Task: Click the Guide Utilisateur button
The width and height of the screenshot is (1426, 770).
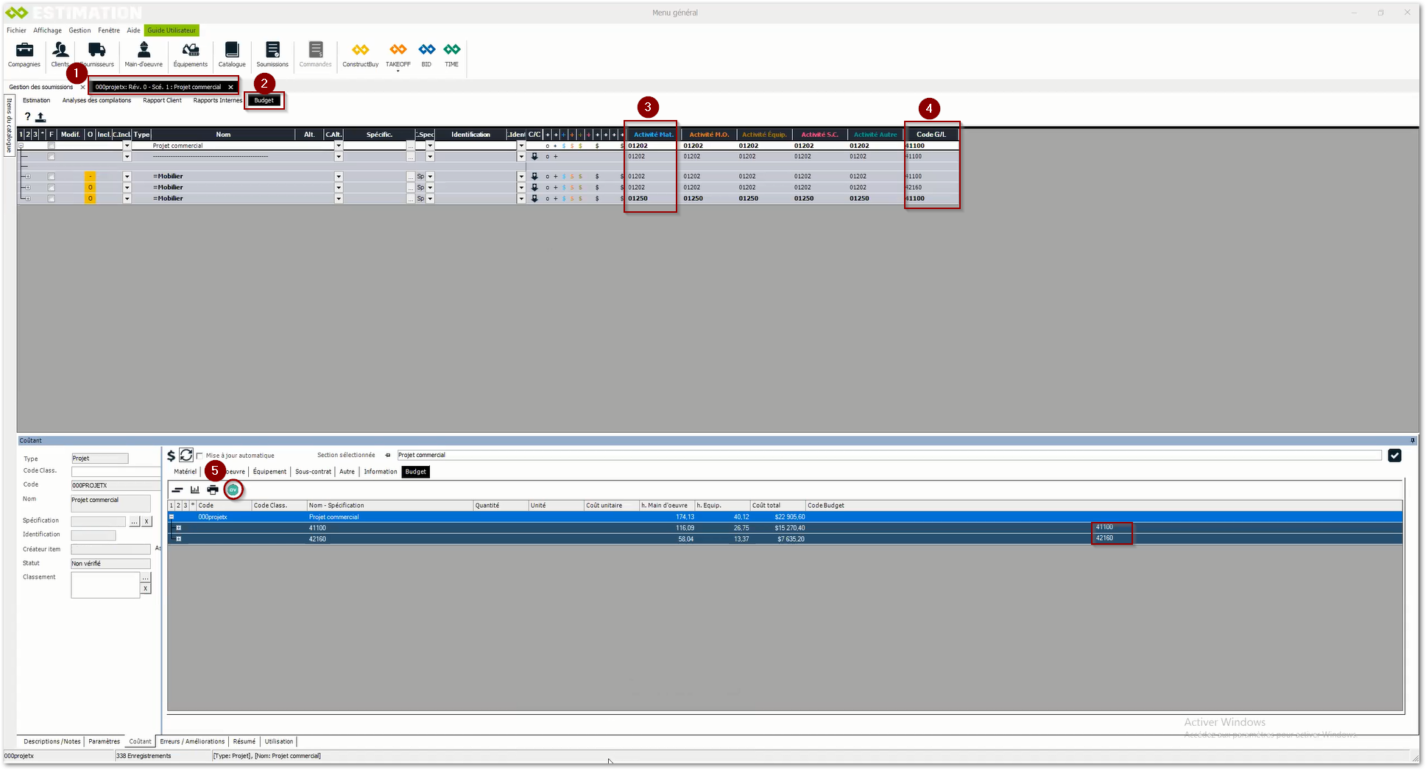Action: pos(172,30)
